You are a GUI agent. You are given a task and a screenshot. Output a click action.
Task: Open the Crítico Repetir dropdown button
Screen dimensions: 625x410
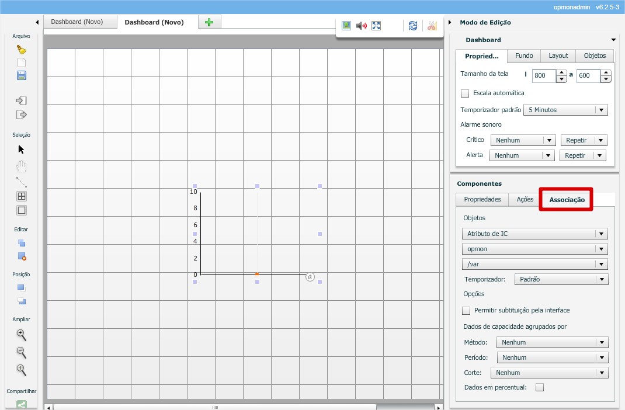point(584,140)
